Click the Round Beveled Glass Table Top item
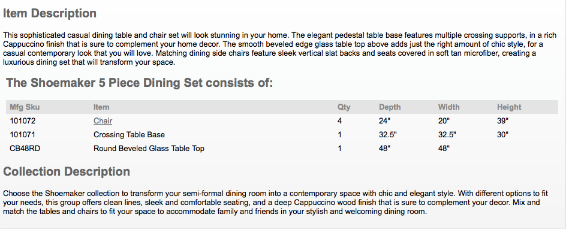Image resolution: width=566 pixels, height=229 pixels. coord(149,148)
